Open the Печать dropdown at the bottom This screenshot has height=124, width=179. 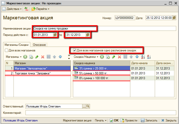coord(100,120)
